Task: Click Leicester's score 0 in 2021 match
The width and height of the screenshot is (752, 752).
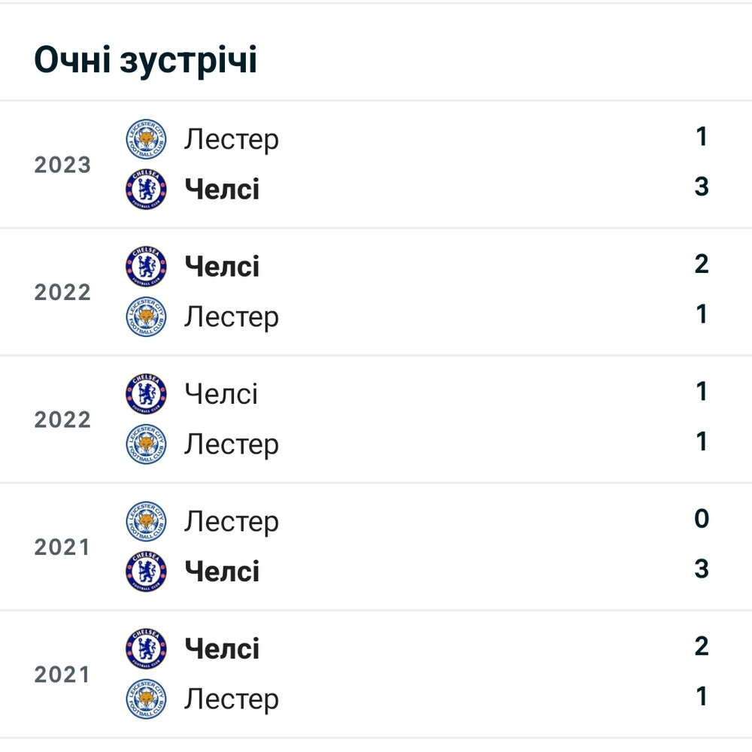Action: [702, 518]
